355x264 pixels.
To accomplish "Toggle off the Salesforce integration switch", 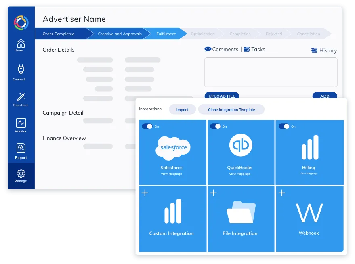I will pyautogui.click(x=147, y=126).
